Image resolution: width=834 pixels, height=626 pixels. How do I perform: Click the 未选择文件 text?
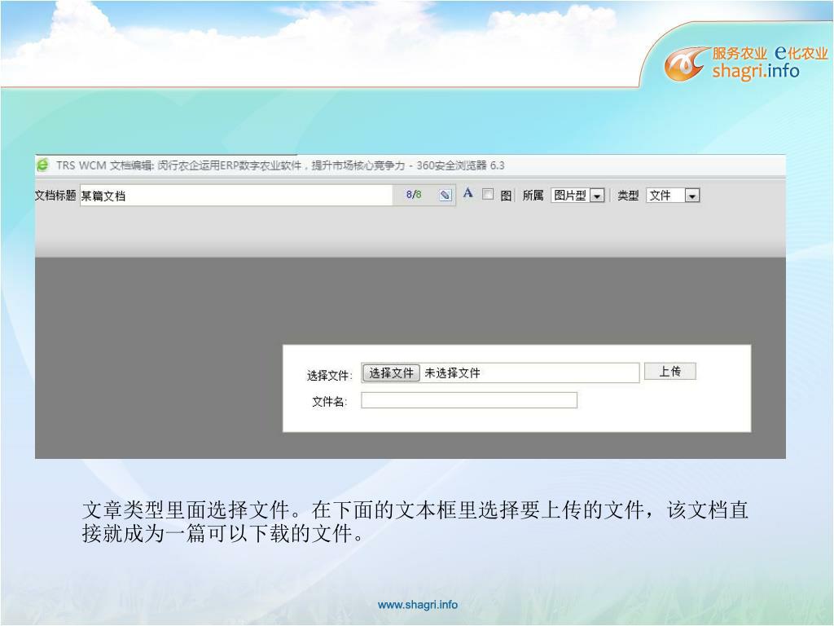click(x=452, y=373)
